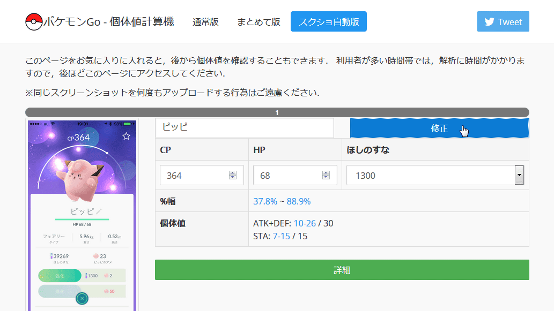The image size is (554, 311).
Task: Click the ほしのすな column header
Action: pyautogui.click(x=368, y=150)
